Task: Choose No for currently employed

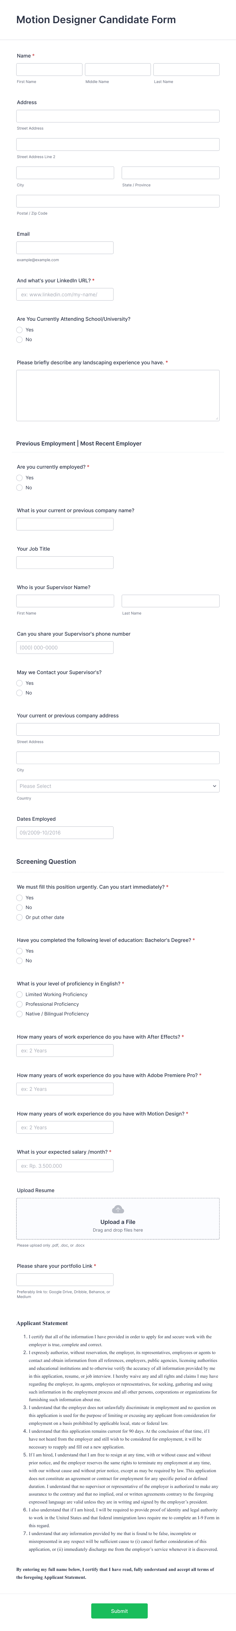Action: [x=20, y=487]
